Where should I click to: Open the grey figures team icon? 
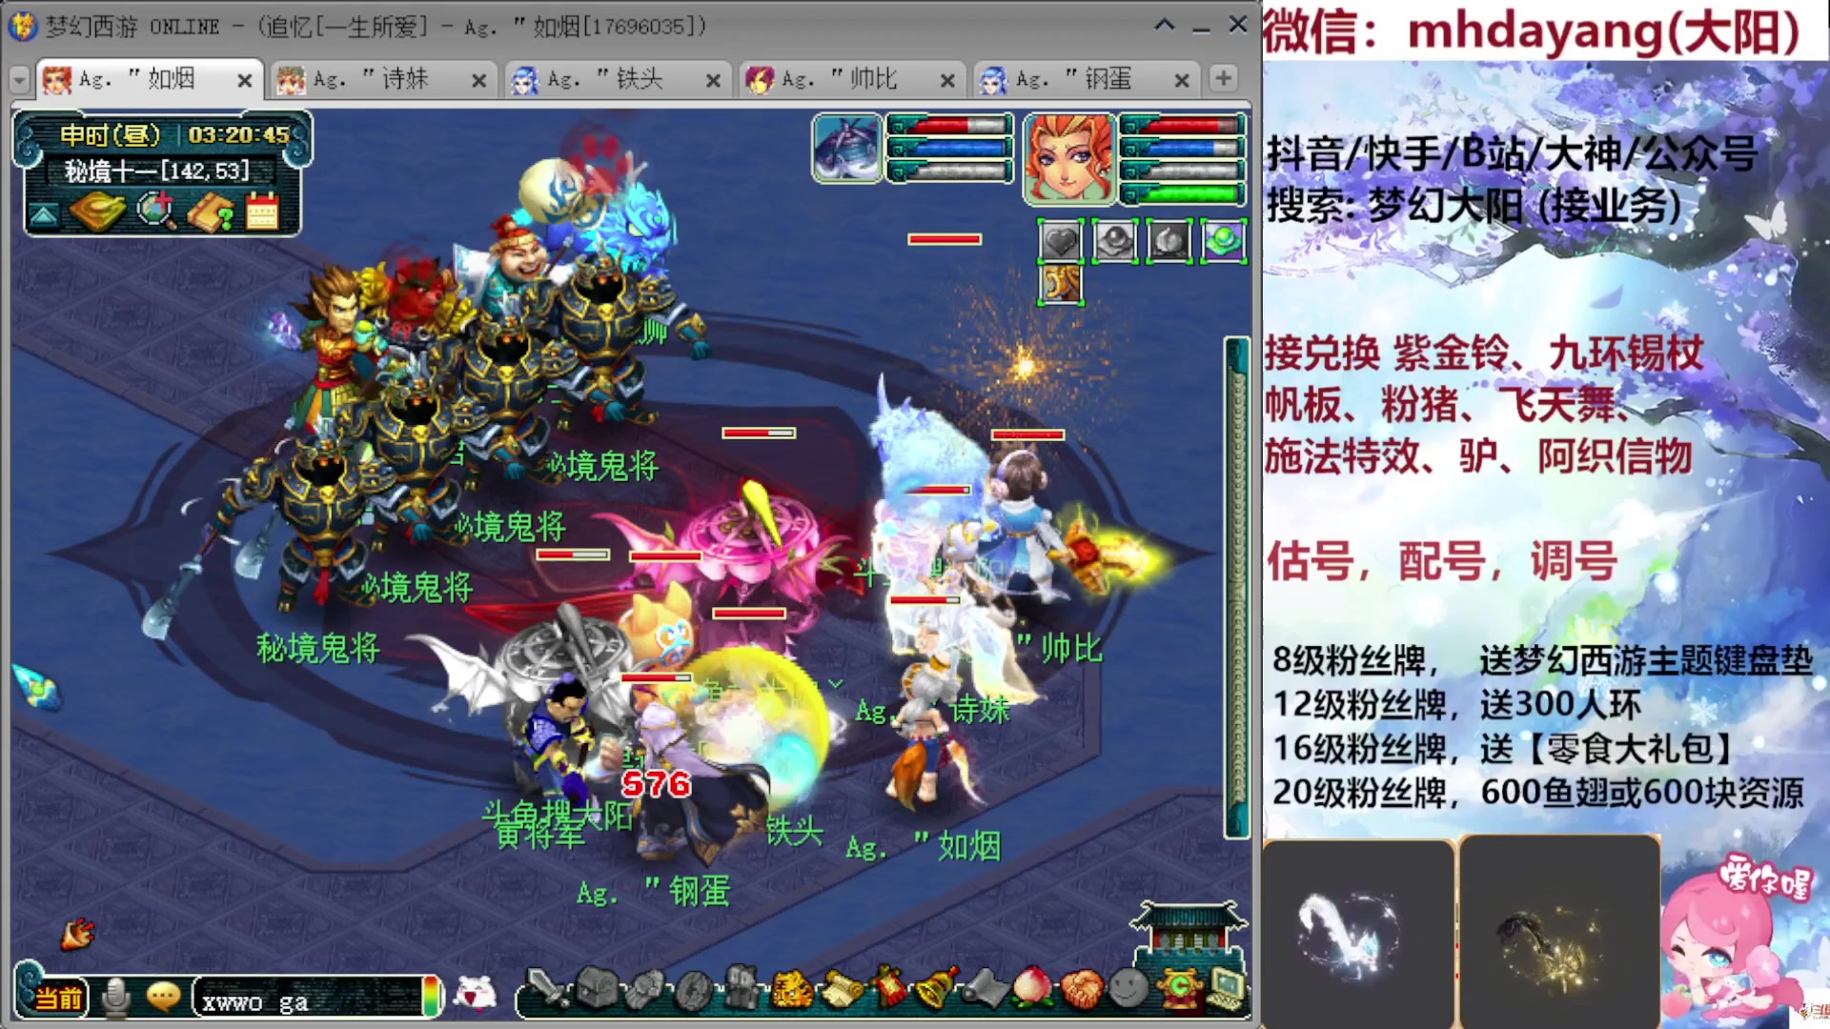742,988
